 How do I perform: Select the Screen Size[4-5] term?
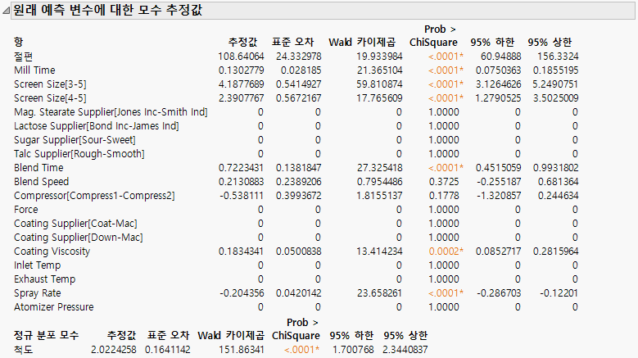click(50, 98)
